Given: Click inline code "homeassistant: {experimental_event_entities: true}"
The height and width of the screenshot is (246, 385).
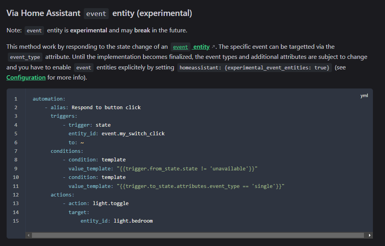Looking at the screenshot, I should click(254, 67).
